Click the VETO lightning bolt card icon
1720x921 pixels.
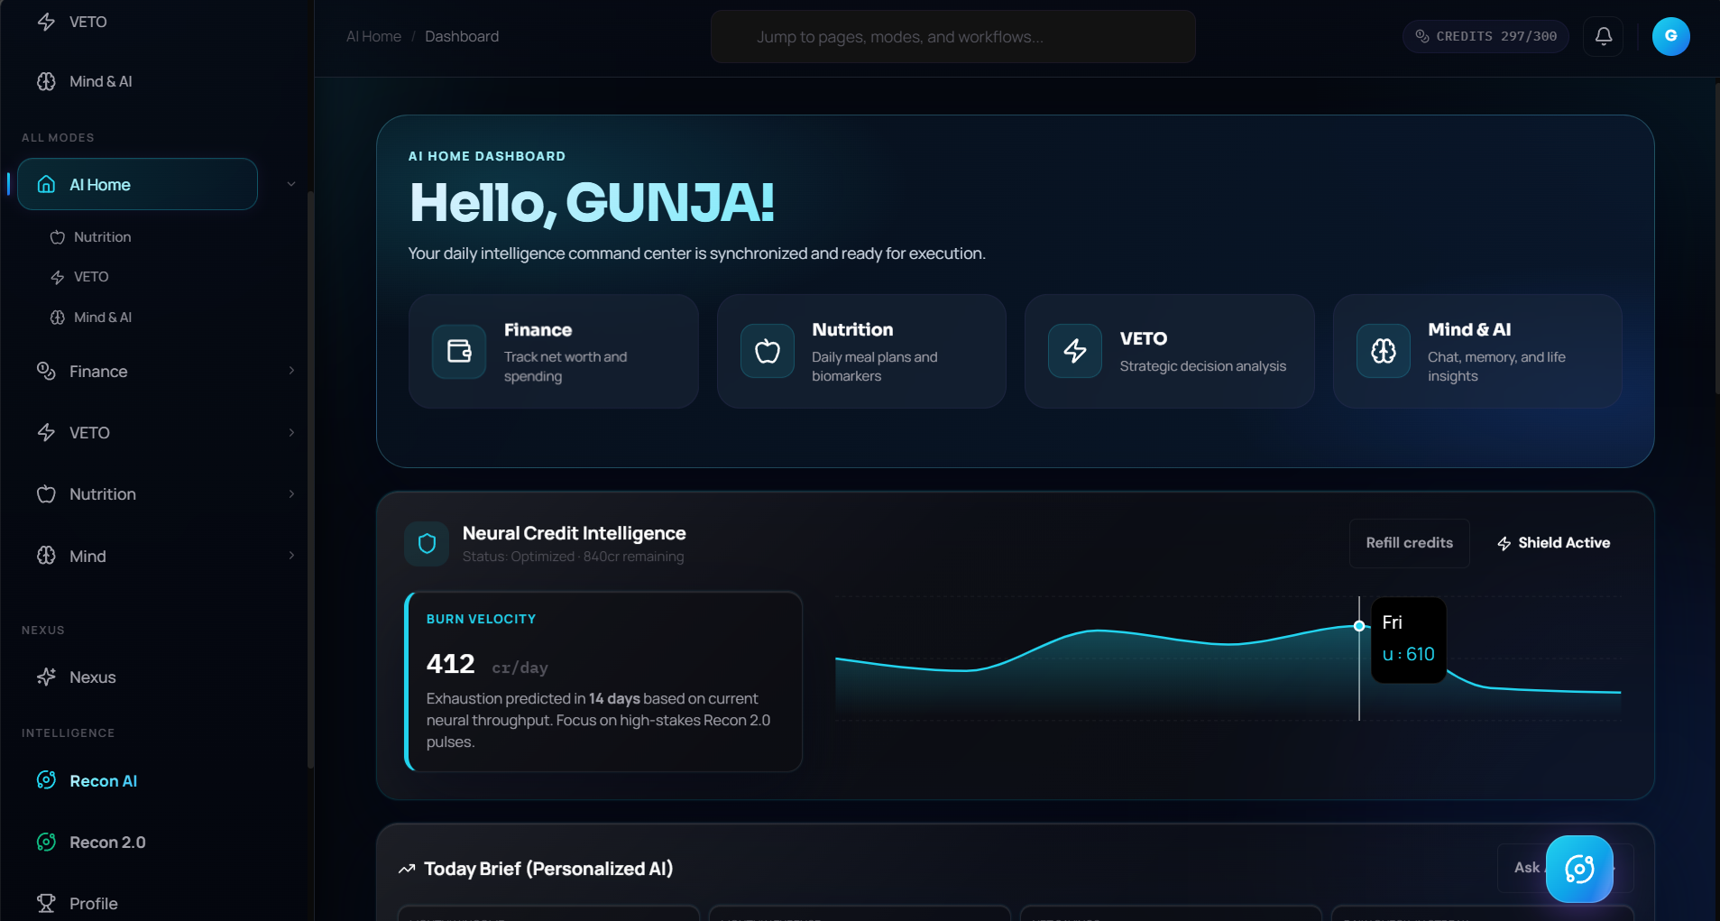click(x=1074, y=351)
